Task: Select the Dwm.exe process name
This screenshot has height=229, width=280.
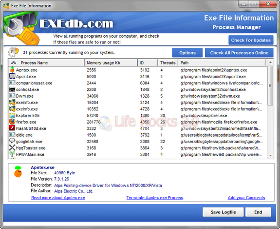Action: tap(25, 96)
